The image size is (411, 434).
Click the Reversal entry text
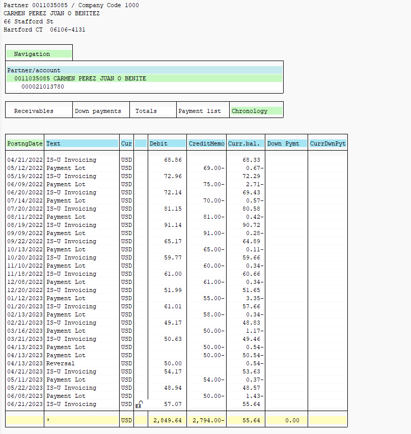tap(61, 363)
